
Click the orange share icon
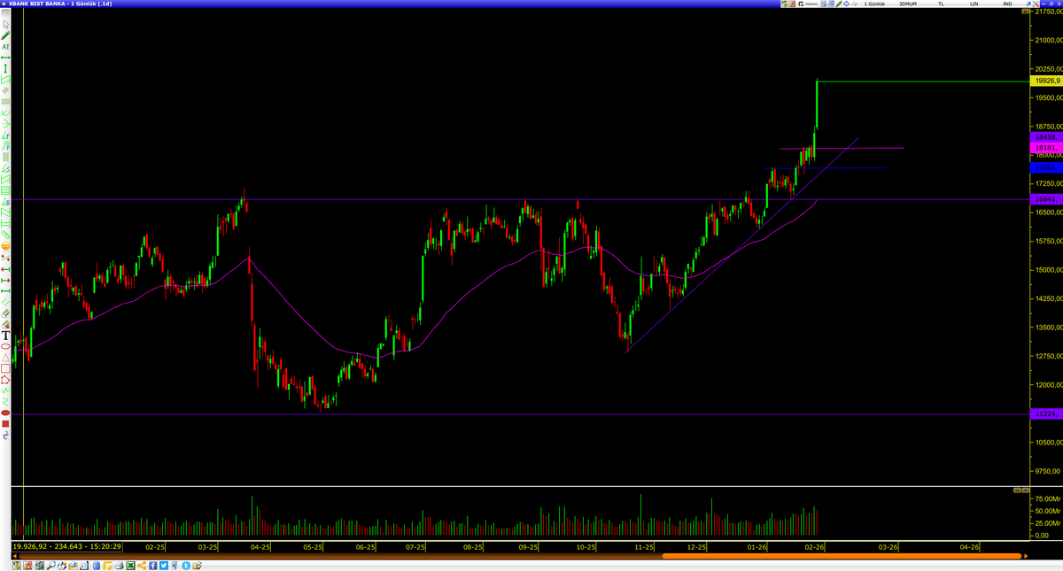coord(142,566)
